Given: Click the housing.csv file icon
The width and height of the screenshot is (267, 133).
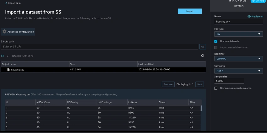Looking at the screenshot, I should (8, 70).
